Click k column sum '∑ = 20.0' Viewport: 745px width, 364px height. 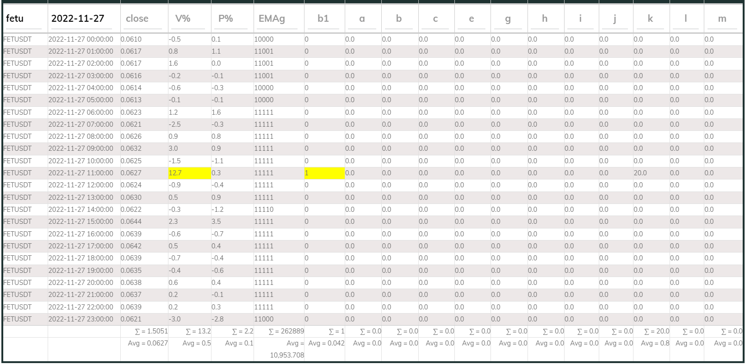(657, 331)
